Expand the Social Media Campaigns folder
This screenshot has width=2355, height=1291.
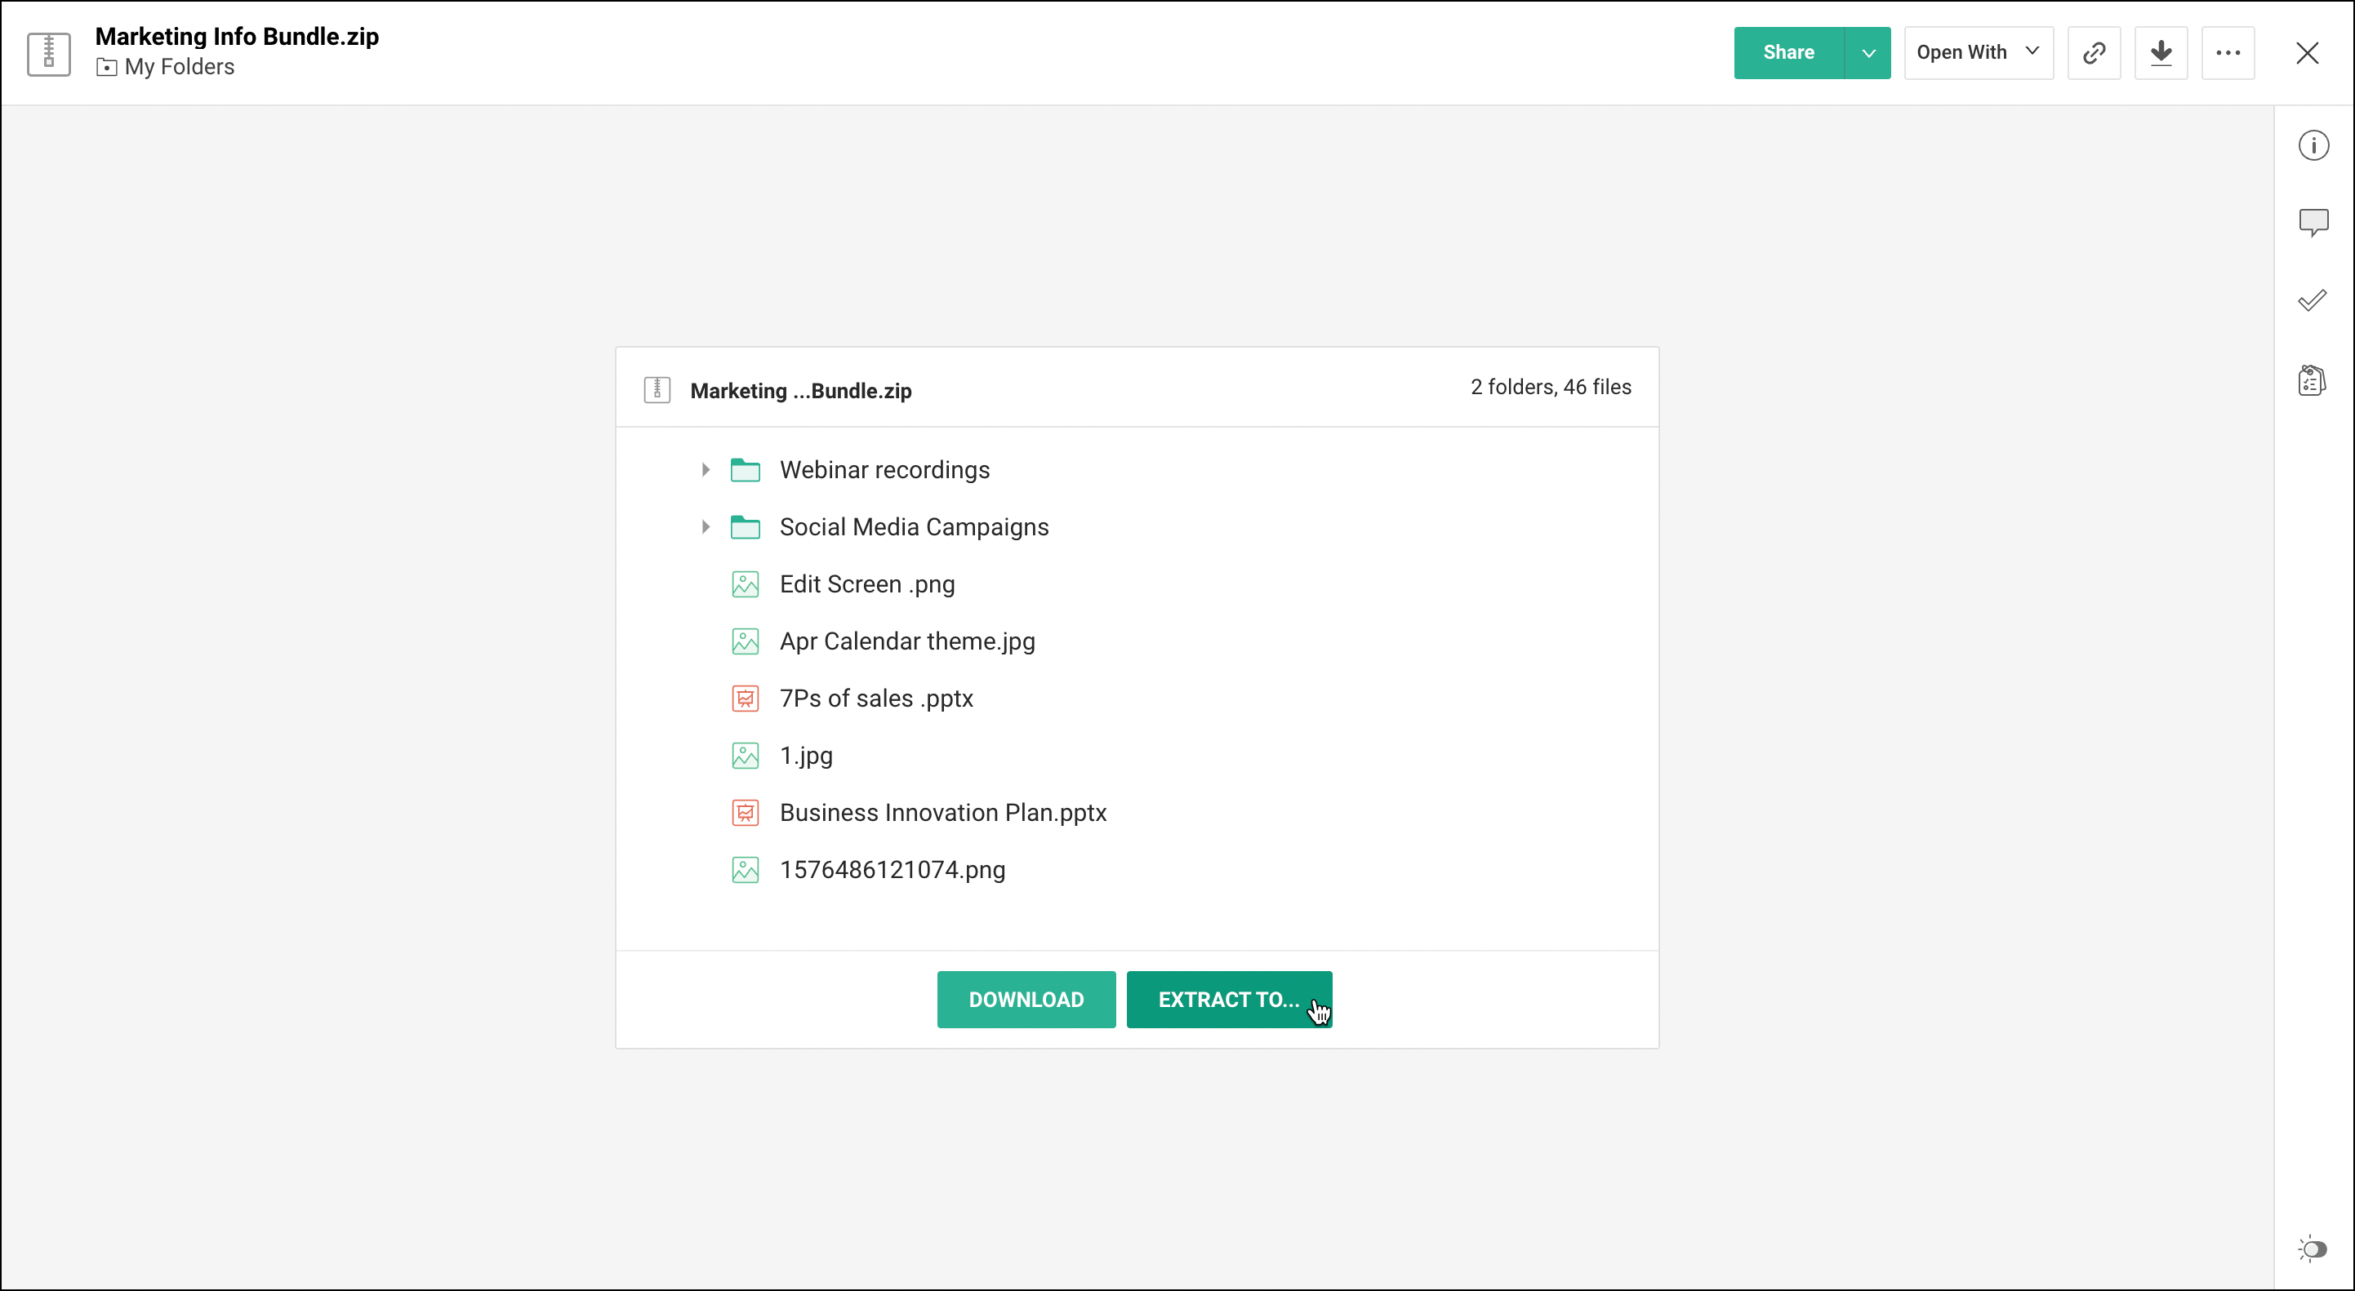(x=706, y=527)
